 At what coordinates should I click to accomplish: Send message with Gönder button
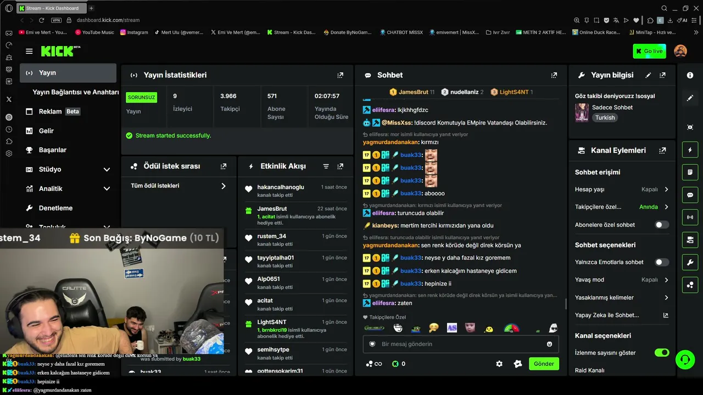click(x=544, y=364)
